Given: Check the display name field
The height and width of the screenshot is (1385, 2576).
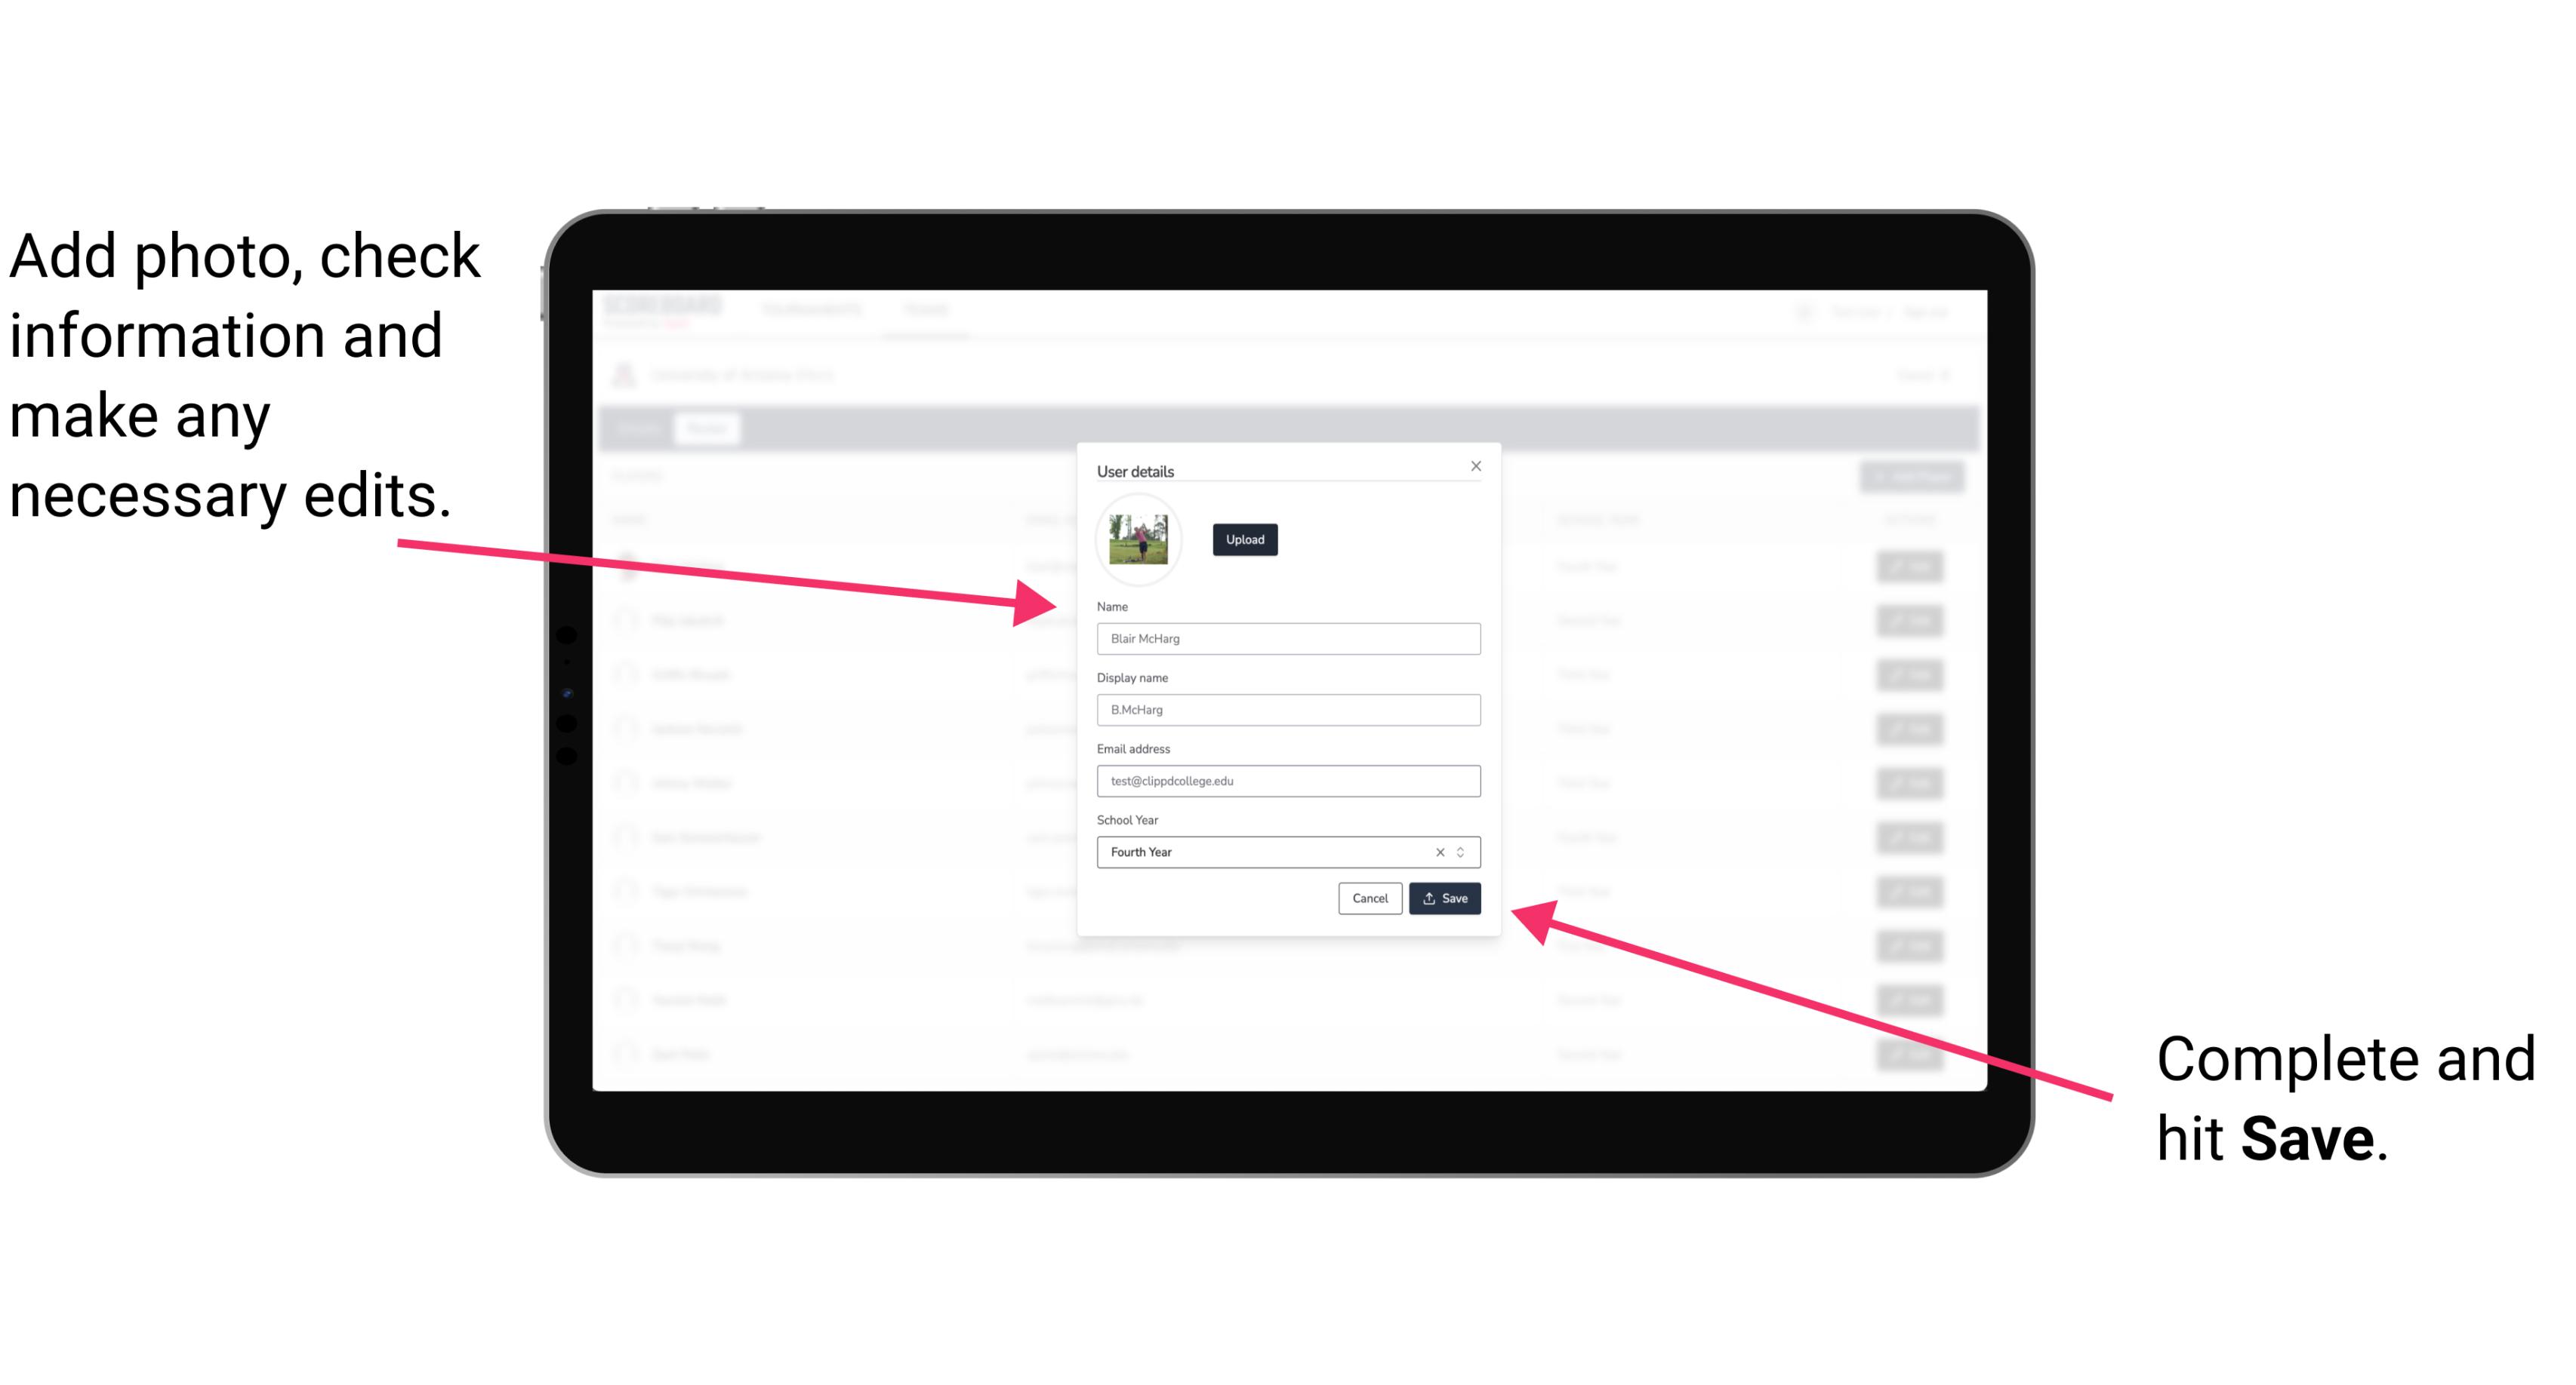Looking at the screenshot, I should click(1287, 710).
